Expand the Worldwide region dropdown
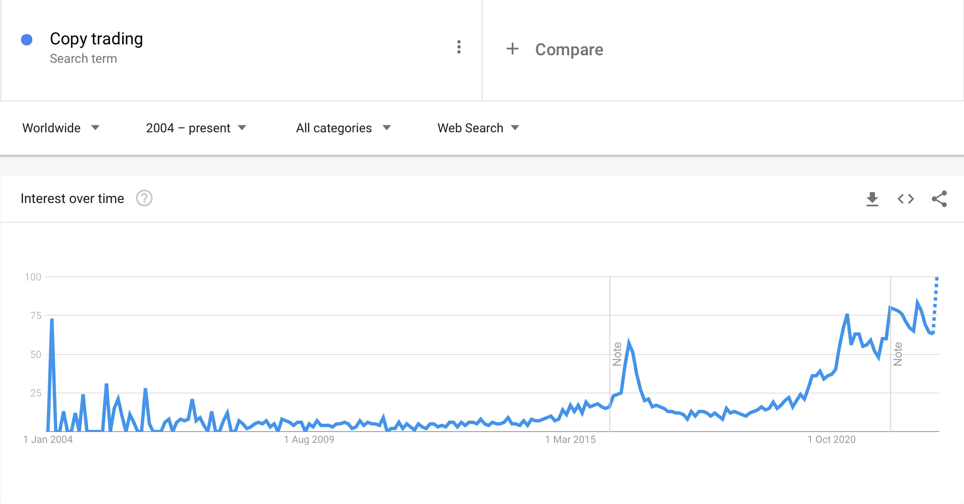964x504 pixels. (61, 128)
